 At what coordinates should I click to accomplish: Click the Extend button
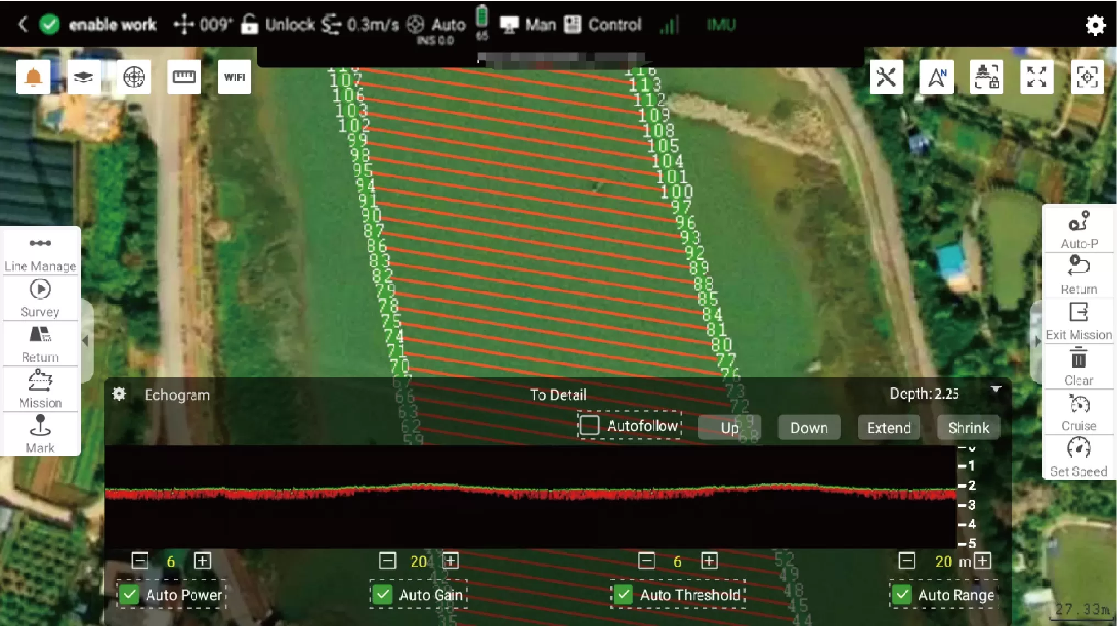tap(888, 427)
